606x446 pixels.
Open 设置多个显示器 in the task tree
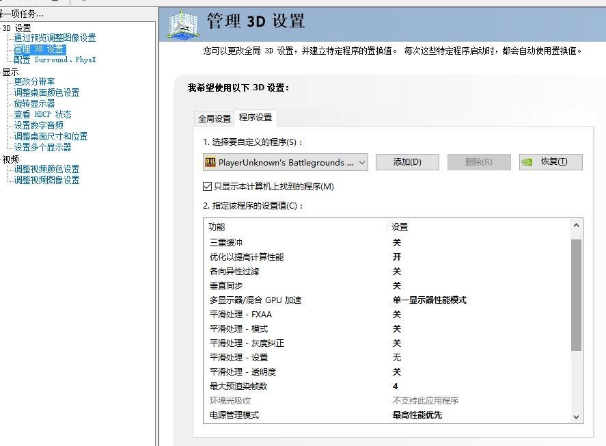42,147
